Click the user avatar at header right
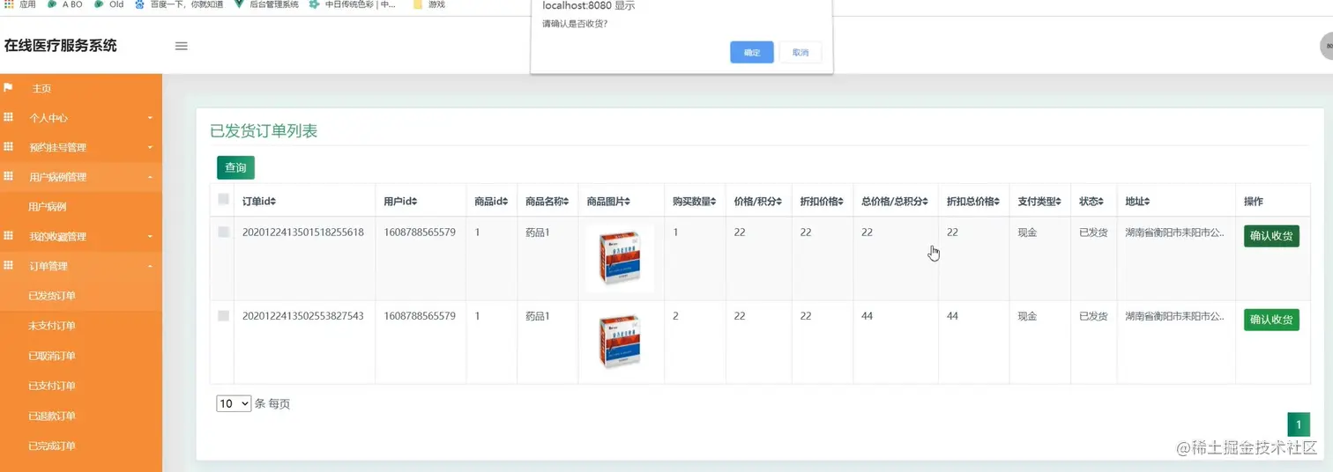Viewport: 1333px width, 472px height. (1327, 46)
